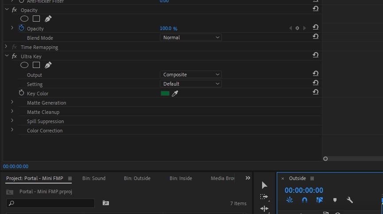Select free draw bezier pen under Ultra Key
Image resolution: width=383 pixels, height=214 pixels.
click(48, 65)
